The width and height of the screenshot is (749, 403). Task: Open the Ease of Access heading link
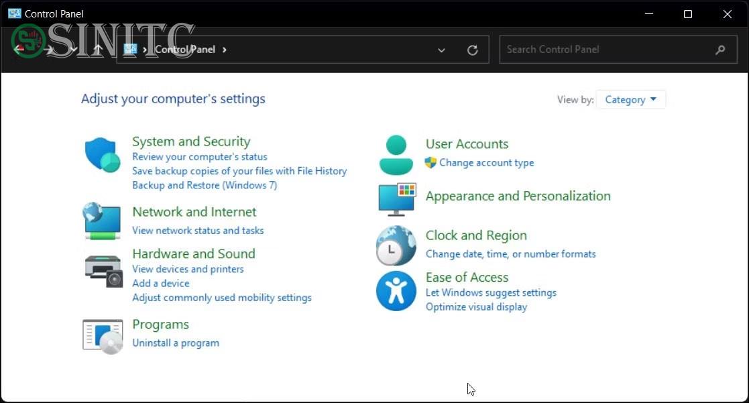pyautogui.click(x=467, y=277)
